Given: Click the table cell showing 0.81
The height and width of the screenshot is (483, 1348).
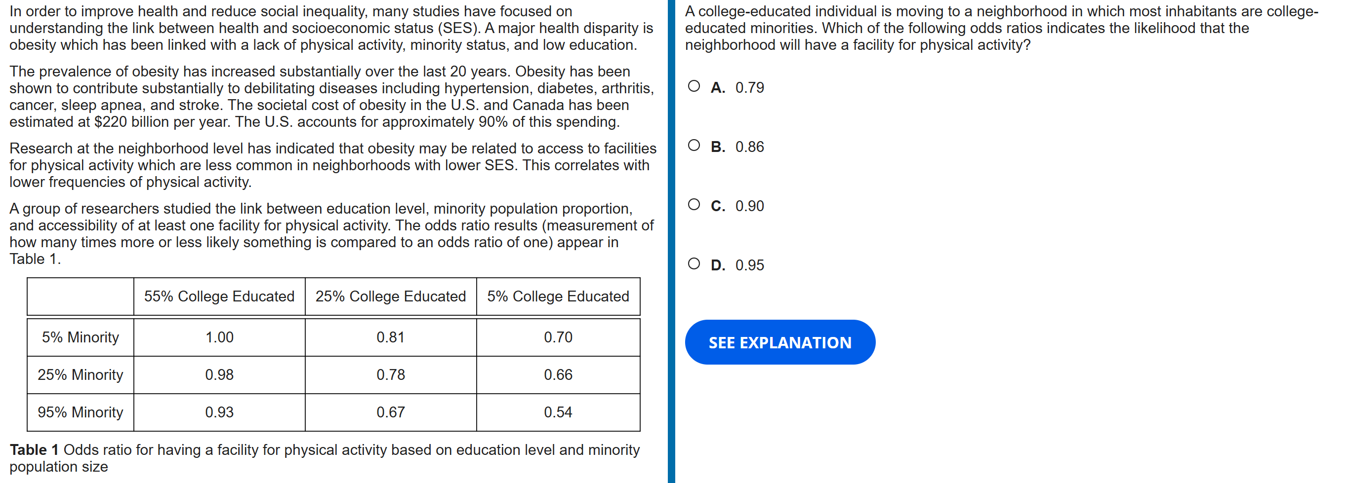Looking at the screenshot, I should 390,337.
